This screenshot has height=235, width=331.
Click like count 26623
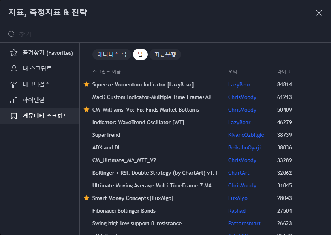[284, 224]
